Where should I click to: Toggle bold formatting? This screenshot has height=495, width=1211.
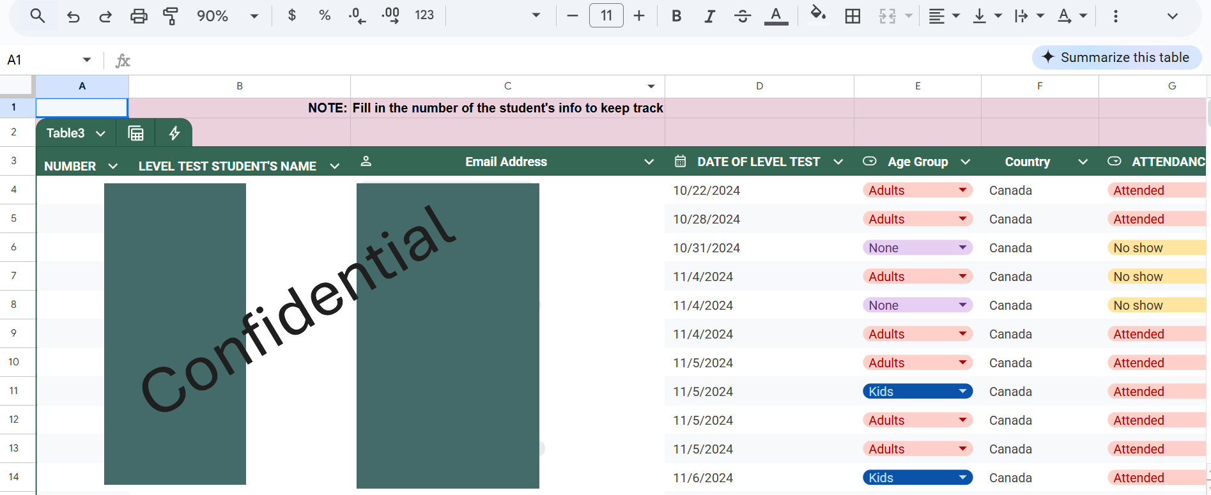point(676,16)
